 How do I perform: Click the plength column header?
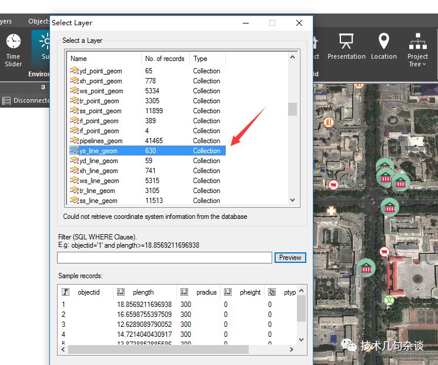click(x=143, y=292)
